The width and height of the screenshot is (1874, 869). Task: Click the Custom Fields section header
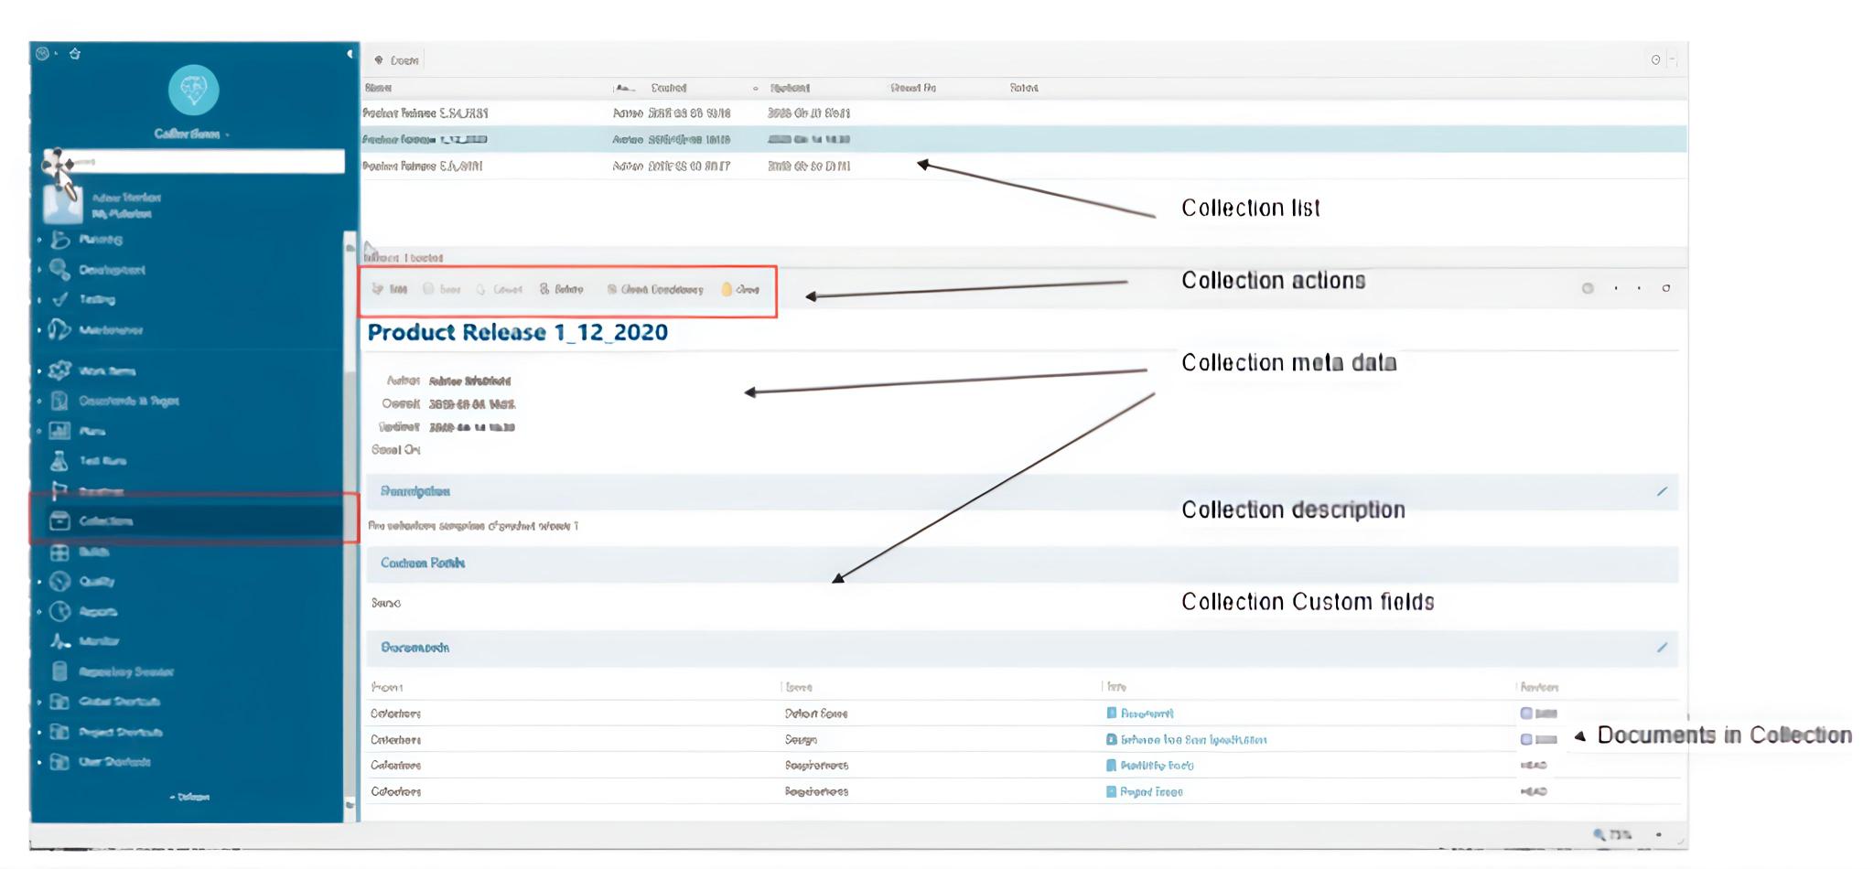coord(1022,563)
